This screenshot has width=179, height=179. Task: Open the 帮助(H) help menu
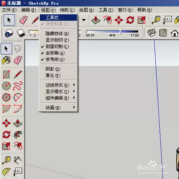coord(145,10)
